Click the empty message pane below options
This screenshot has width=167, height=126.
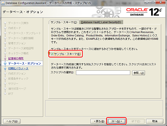click(104, 108)
